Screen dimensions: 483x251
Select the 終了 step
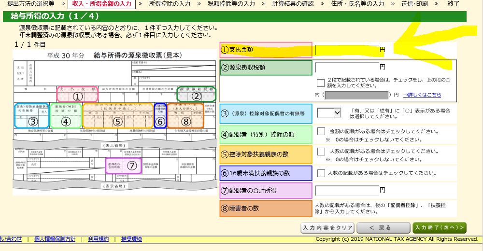(x=454, y=4)
